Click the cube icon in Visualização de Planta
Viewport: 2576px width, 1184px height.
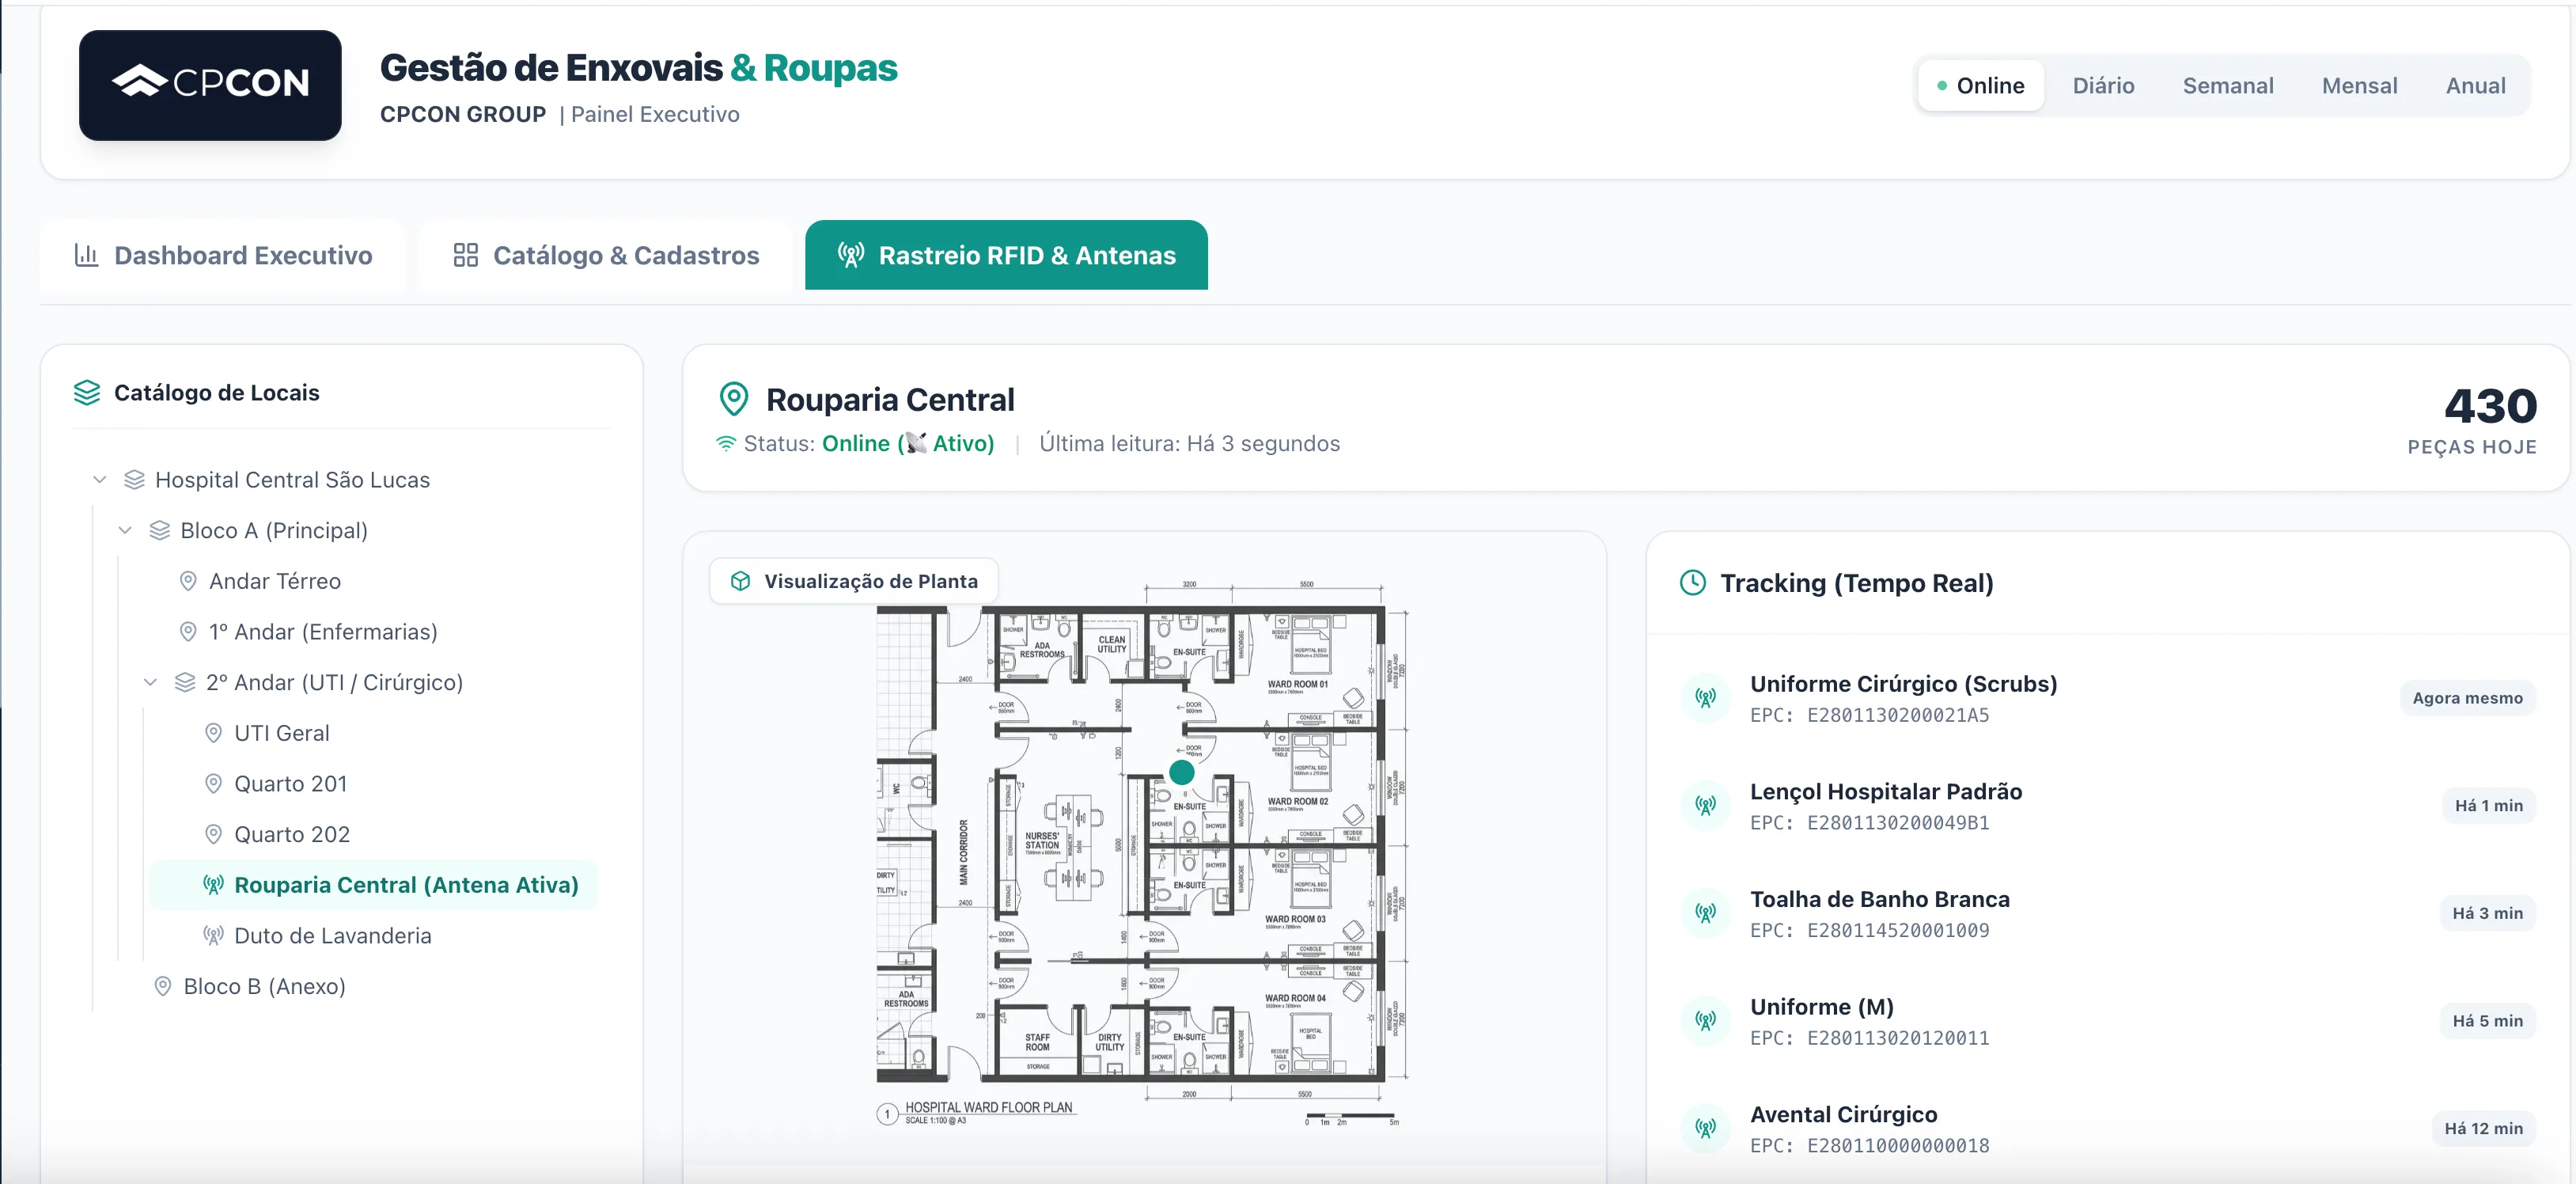(740, 581)
